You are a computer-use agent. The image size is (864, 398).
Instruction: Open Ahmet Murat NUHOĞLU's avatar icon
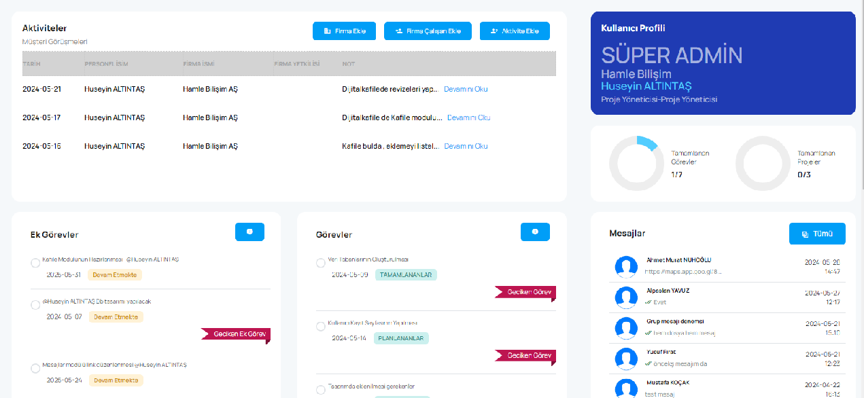[x=625, y=267]
